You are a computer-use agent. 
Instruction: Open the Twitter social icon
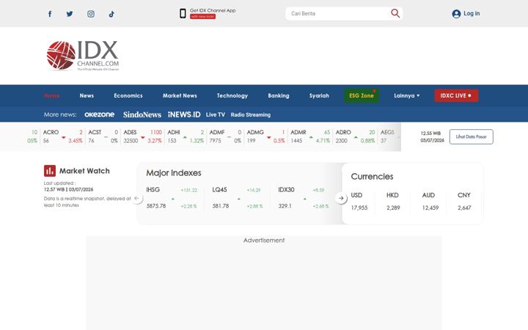[70, 14]
